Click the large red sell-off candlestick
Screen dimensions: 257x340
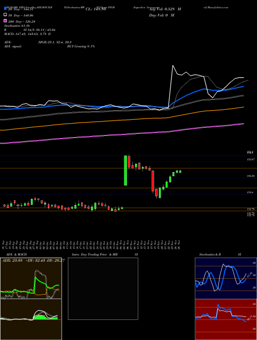coord(153,181)
